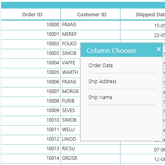Select the LINOD customer cell
Screen dimensions: 165x165
coord(70,140)
